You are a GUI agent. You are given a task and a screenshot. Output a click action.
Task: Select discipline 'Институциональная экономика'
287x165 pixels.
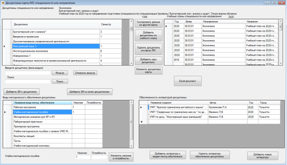(x=62, y=51)
